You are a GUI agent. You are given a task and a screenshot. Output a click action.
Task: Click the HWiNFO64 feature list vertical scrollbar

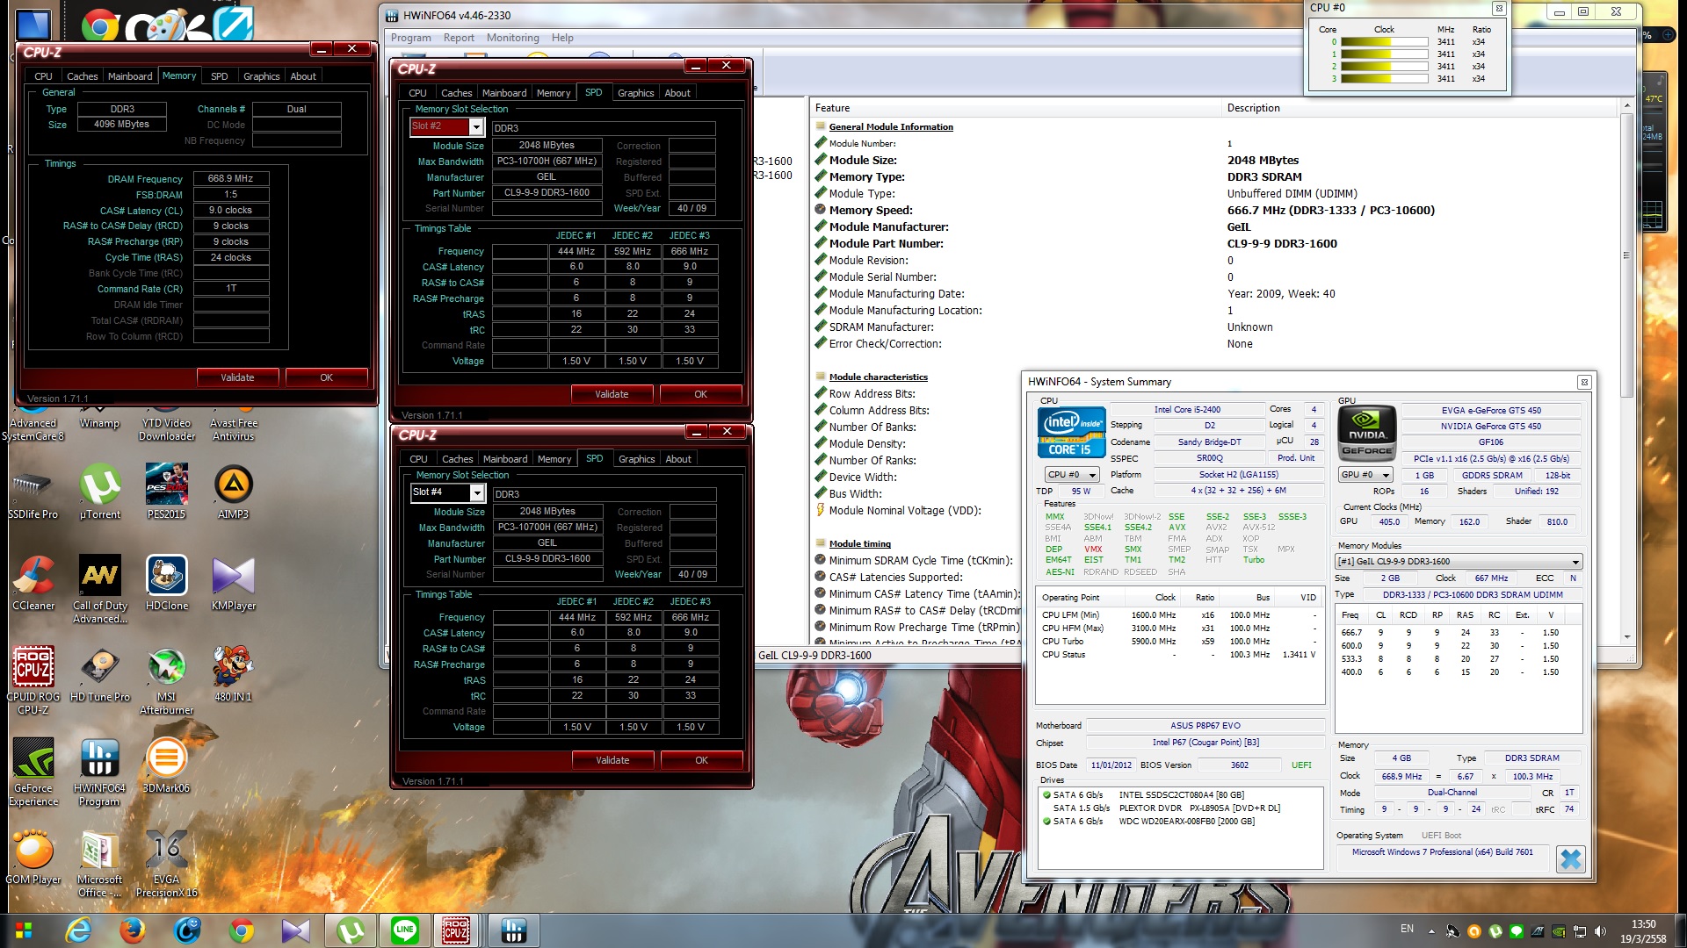pos(1626,255)
